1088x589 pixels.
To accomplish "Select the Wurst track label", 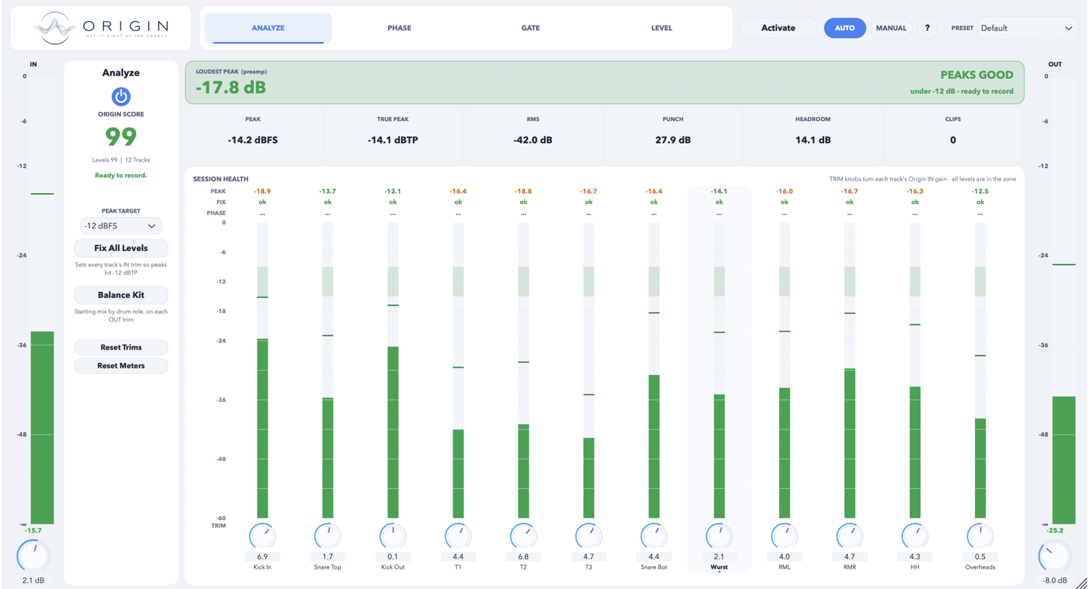I will (x=720, y=567).
